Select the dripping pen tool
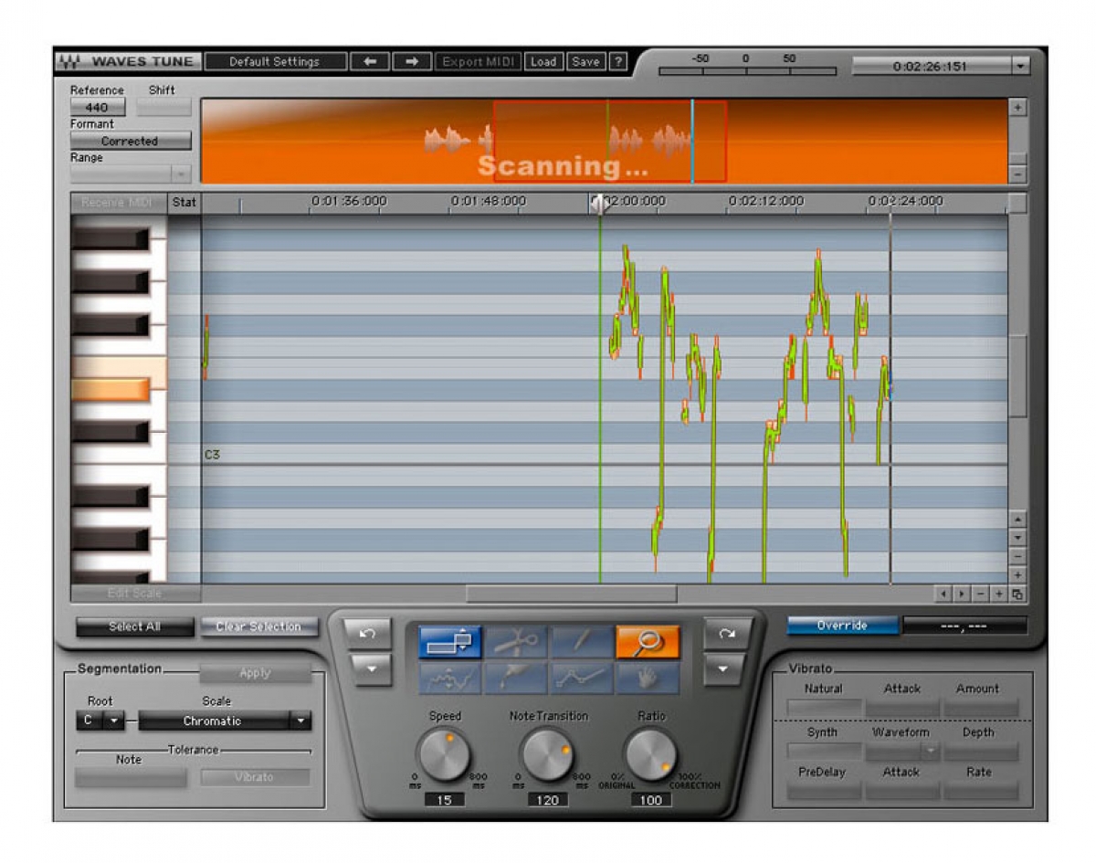Viewport: 1096px width, 863px height. pos(516,679)
